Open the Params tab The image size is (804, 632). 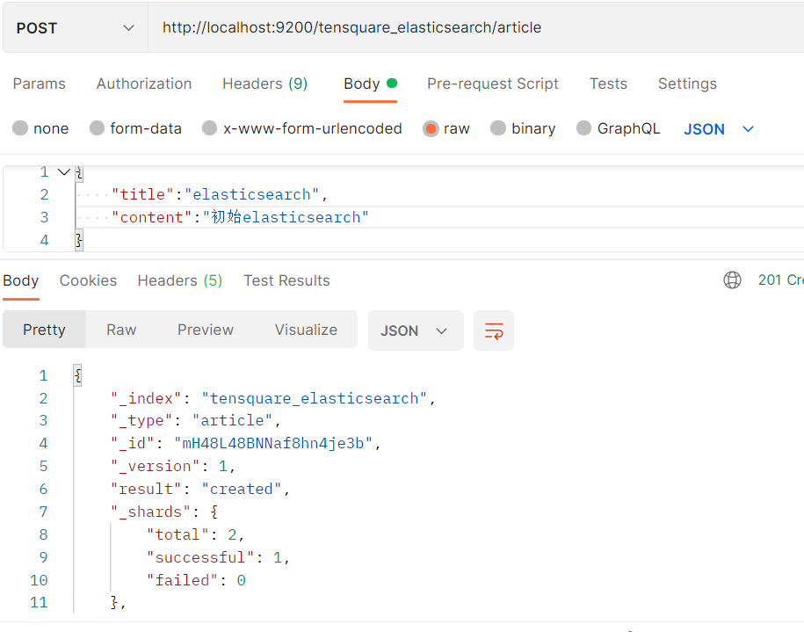tap(40, 84)
